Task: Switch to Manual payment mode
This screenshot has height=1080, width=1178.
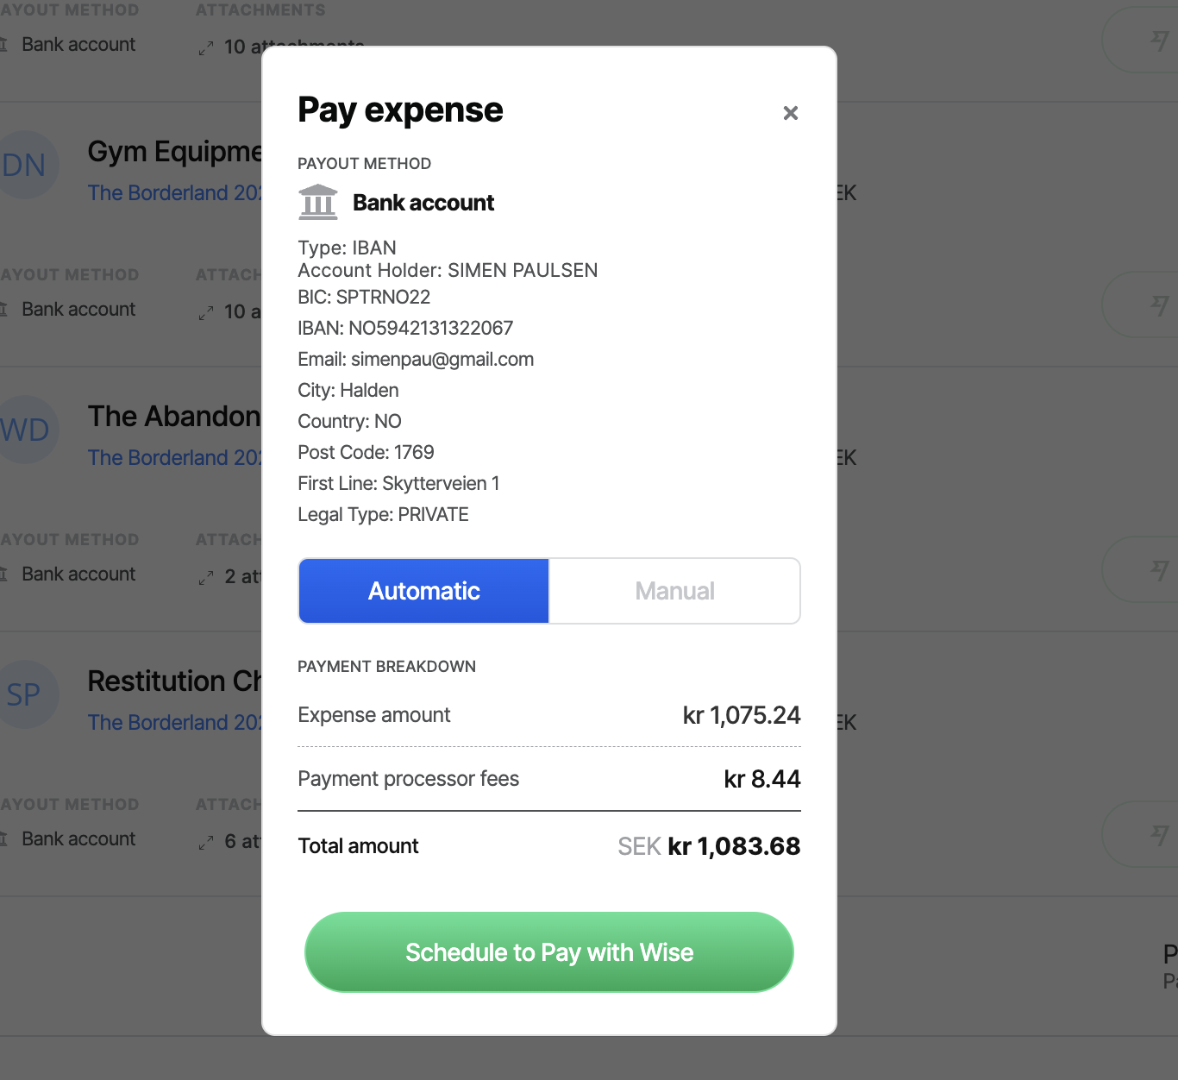Action: (x=674, y=591)
